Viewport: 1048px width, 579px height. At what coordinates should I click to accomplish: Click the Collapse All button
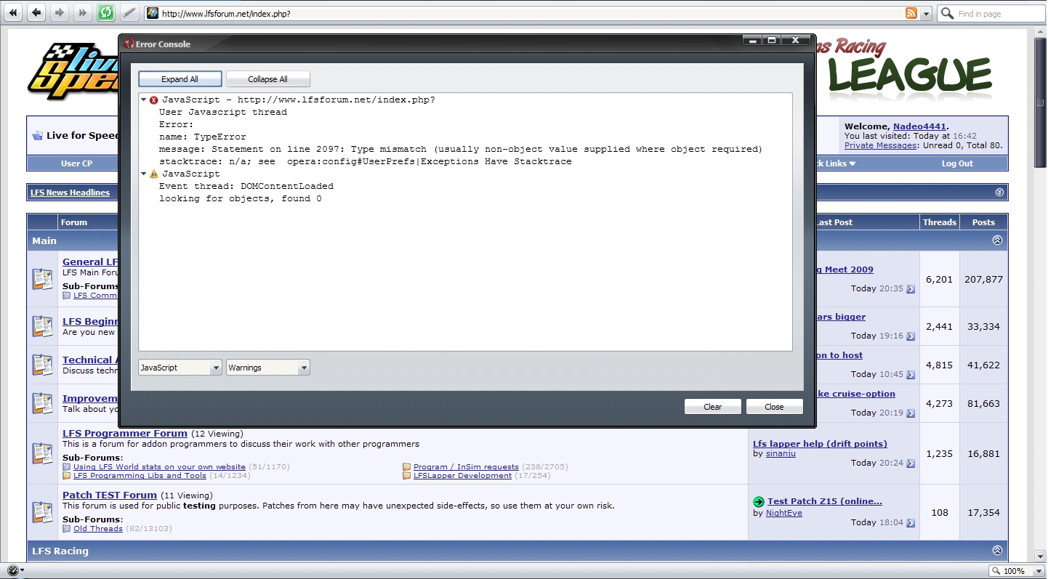[x=267, y=79]
